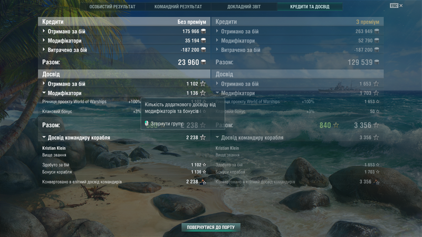Return to port with Повернутися до порту
The width and height of the screenshot is (422, 237).
(x=210, y=227)
